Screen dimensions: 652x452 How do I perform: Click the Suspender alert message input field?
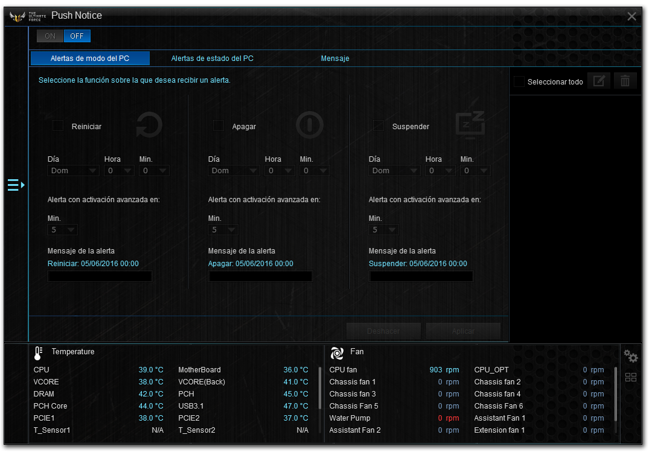(x=421, y=276)
